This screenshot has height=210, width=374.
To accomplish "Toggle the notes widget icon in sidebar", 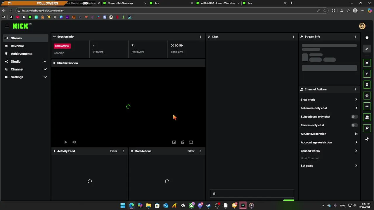I will pyautogui.click(x=367, y=85).
